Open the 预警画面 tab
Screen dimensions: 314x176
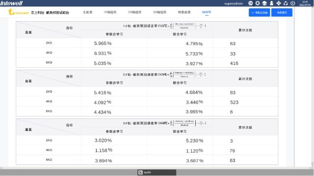[x=184, y=12]
